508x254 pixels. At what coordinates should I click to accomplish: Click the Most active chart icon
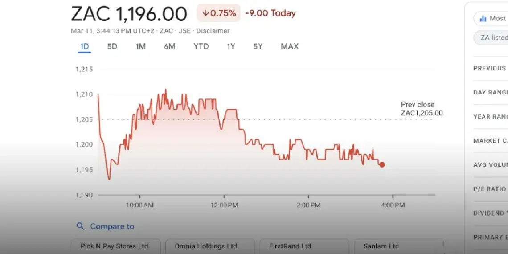pos(483,19)
